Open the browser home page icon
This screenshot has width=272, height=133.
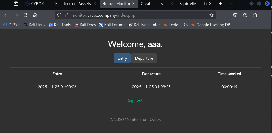35,15
